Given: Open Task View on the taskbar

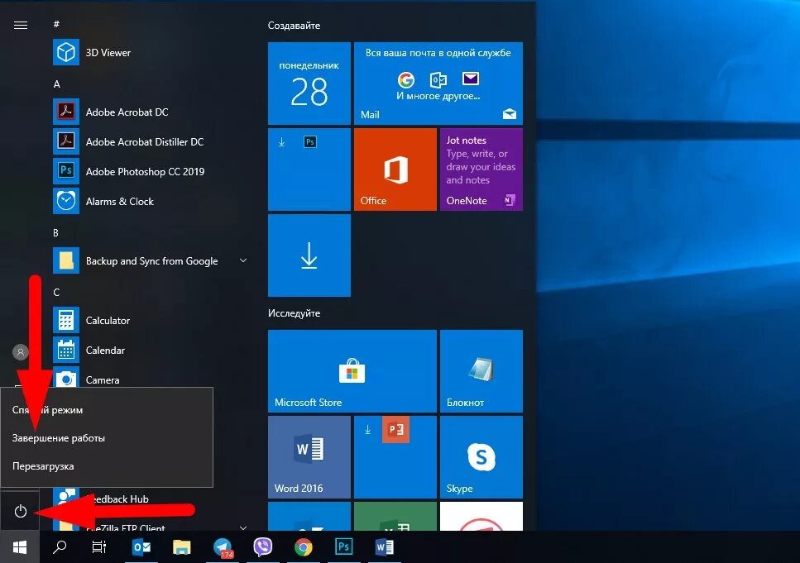Looking at the screenshot, I should (x=99, y=547).
